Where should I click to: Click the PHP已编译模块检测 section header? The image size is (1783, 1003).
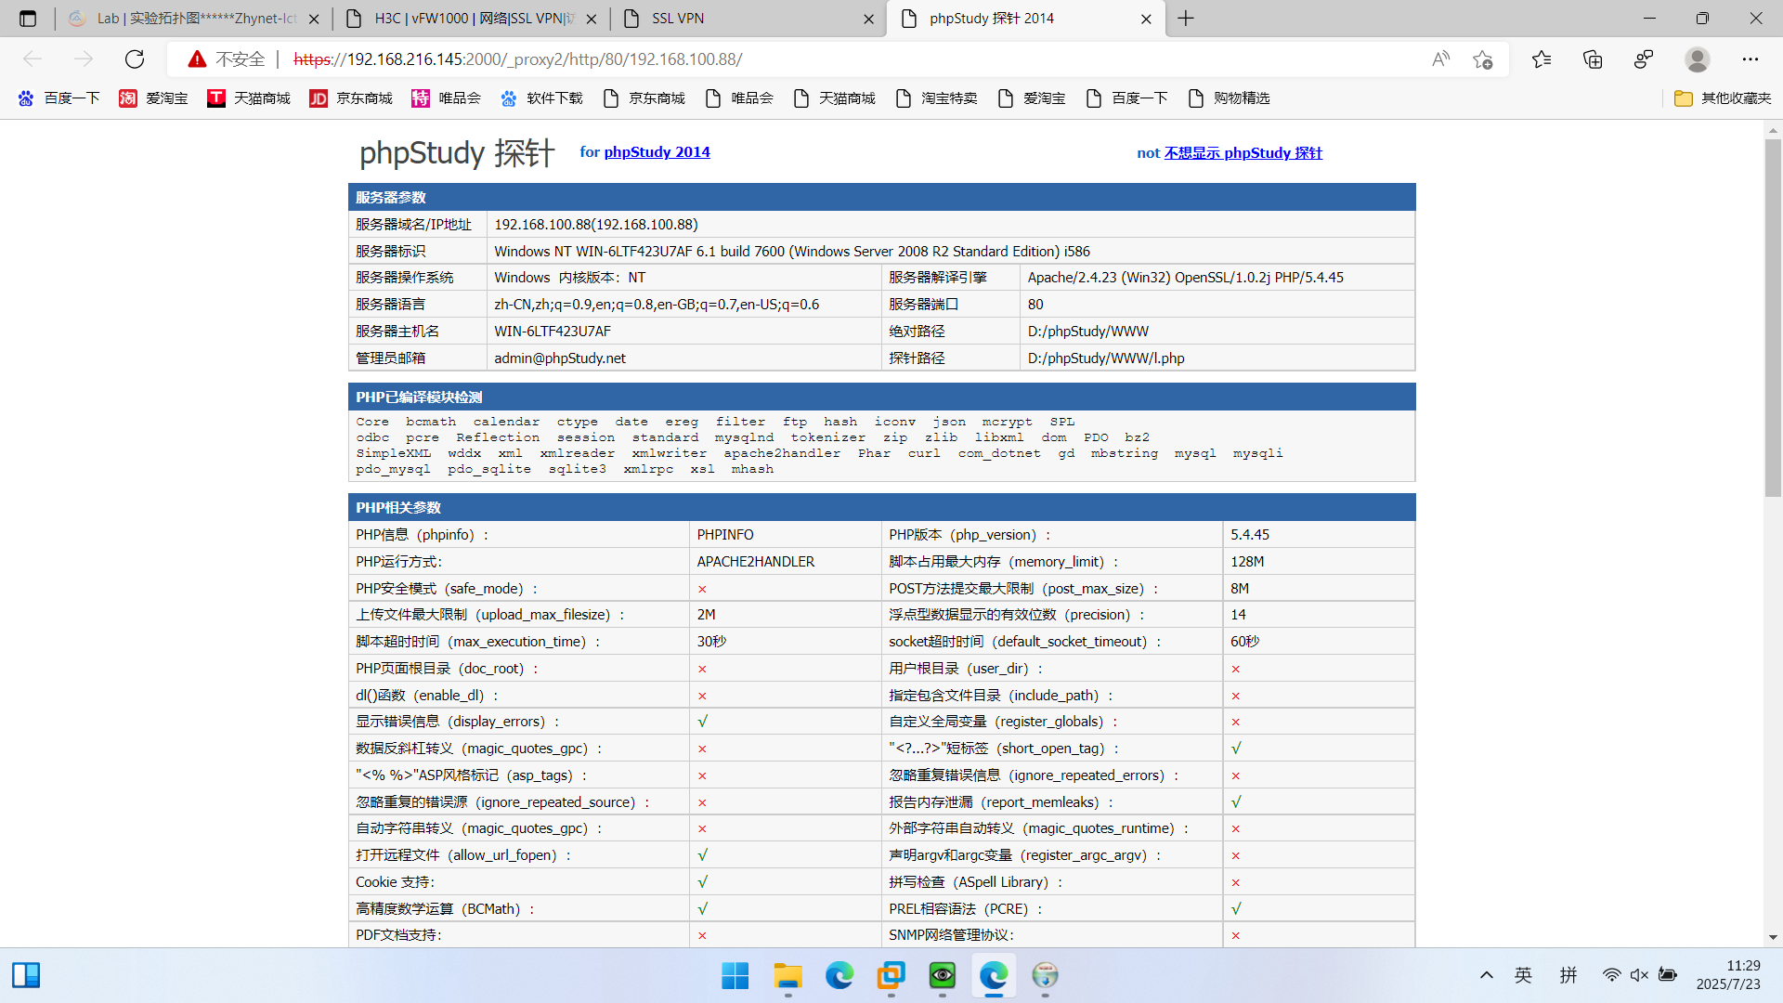tap(882, 397)
